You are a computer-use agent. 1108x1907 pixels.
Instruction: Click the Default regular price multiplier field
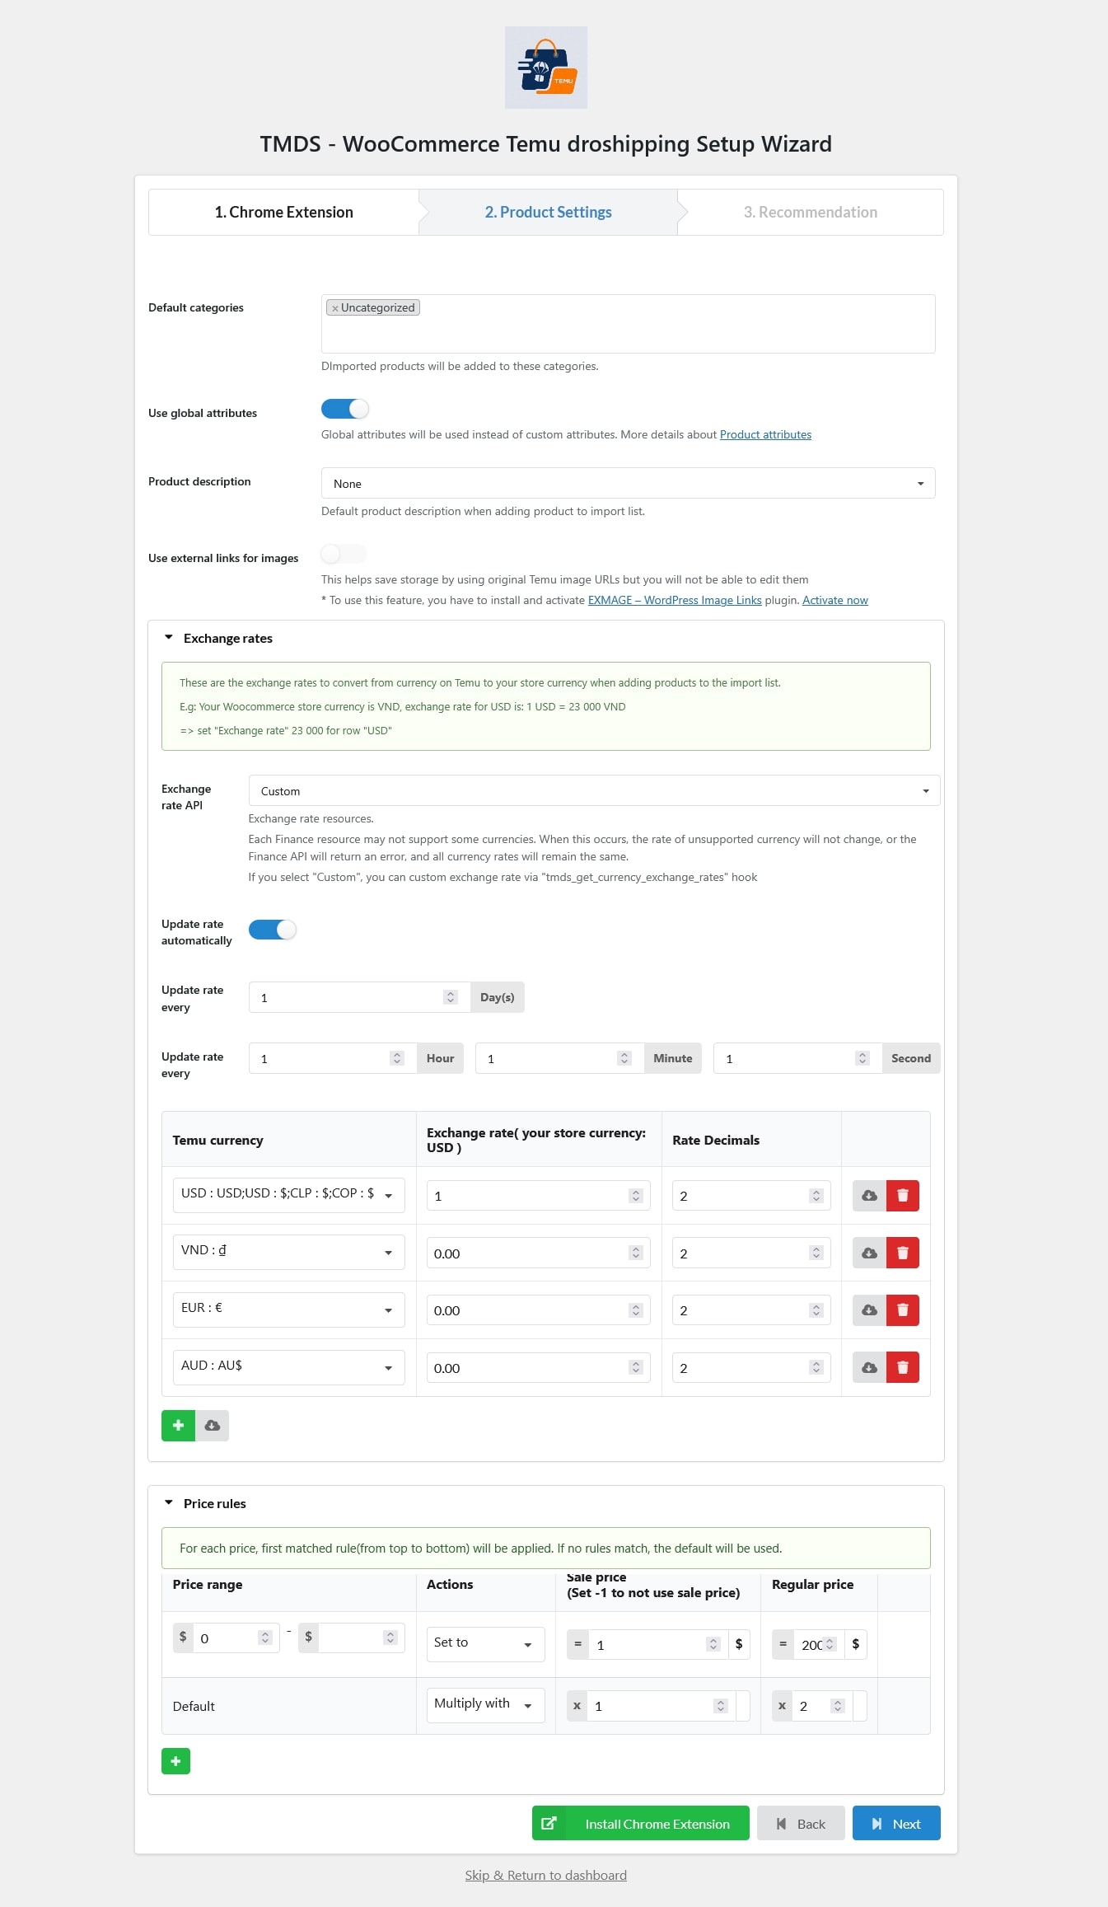point(821,1706)
